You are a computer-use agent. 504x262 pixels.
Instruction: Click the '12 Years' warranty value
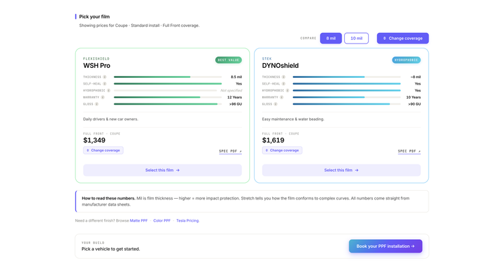click(x=235, y=97)
